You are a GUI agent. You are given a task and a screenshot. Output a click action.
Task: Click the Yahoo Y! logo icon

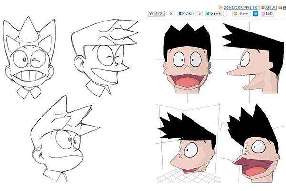click(151, 14)
